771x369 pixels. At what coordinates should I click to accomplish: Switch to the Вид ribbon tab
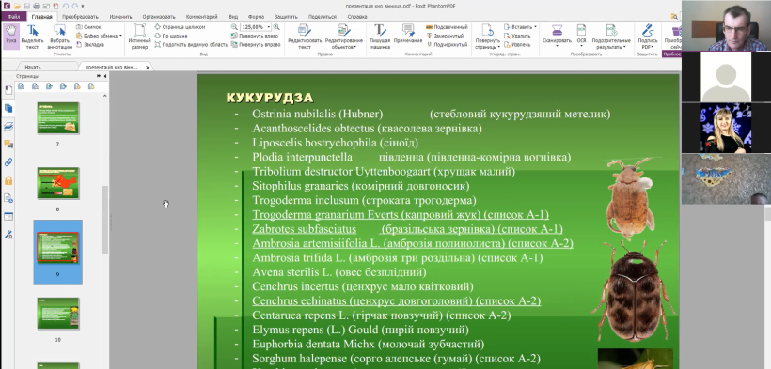coord(233,16)
